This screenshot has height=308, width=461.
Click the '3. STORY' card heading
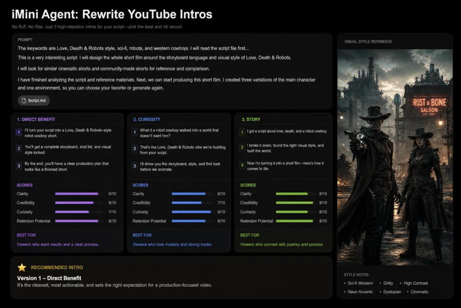click(251, 120)
